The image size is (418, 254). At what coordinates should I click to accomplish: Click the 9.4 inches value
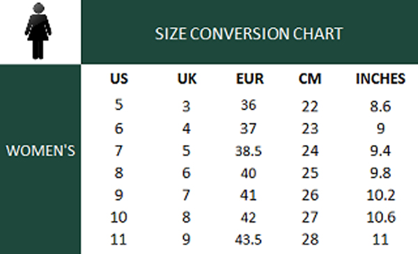380,151
